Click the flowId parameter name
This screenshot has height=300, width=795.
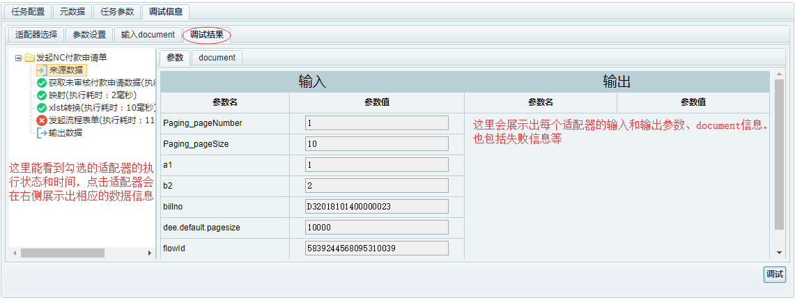coord(174,248)
